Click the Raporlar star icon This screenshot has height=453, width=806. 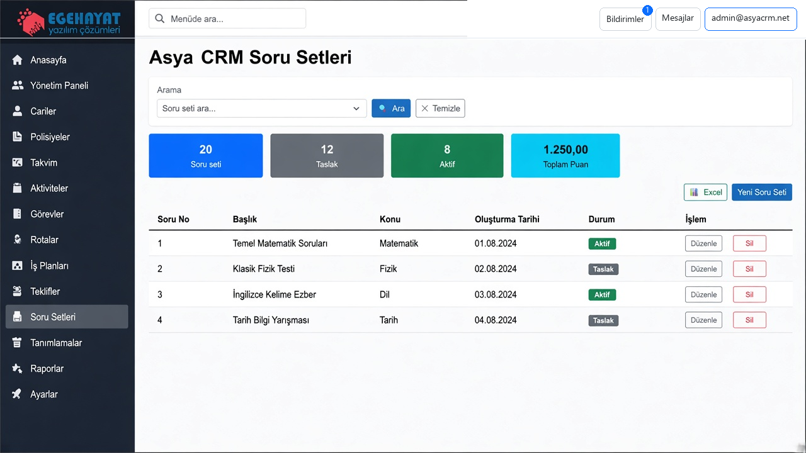18,369
